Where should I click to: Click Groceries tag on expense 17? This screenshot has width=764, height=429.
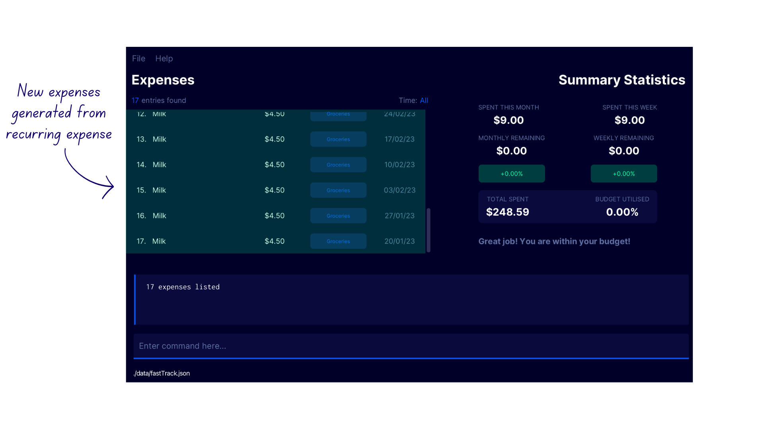[338, 241]
